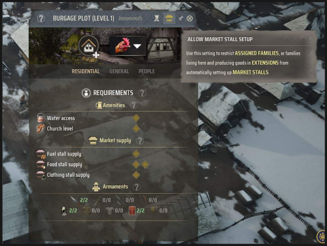Open help for Requirements section
The width and height of the screenshot is (327, 246).
[x=142, y=93]
